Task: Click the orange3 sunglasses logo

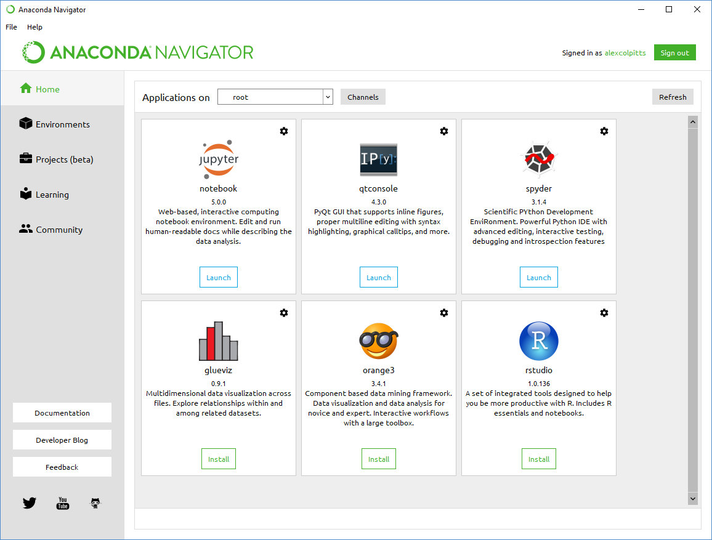Action: [379, 341]
